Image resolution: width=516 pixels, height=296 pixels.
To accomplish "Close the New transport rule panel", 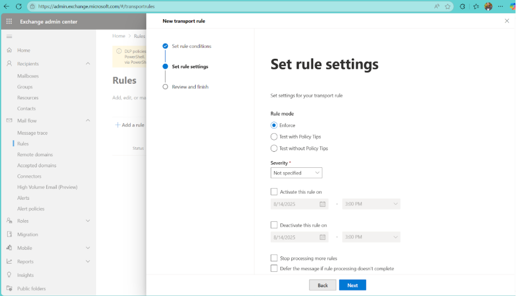I will 507,21.
